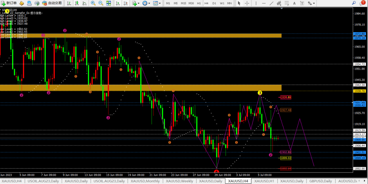Select the Fibonacci retracement tool
The width and height of the screenshot is (368, 184).
click(287, 3)
